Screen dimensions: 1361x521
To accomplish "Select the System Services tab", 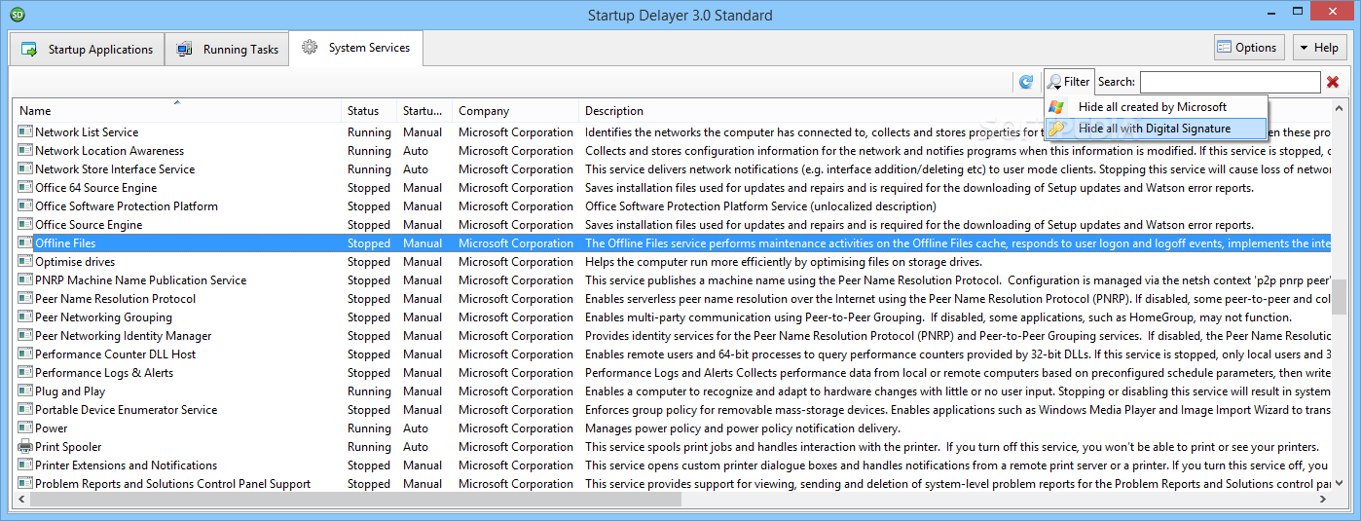I will click(x=356, y=48).
